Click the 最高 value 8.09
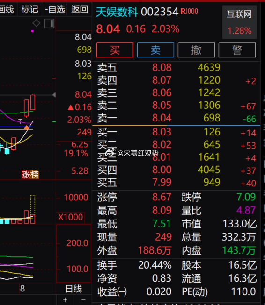Screen dimensions: 265x305 (x=162, y=210)
